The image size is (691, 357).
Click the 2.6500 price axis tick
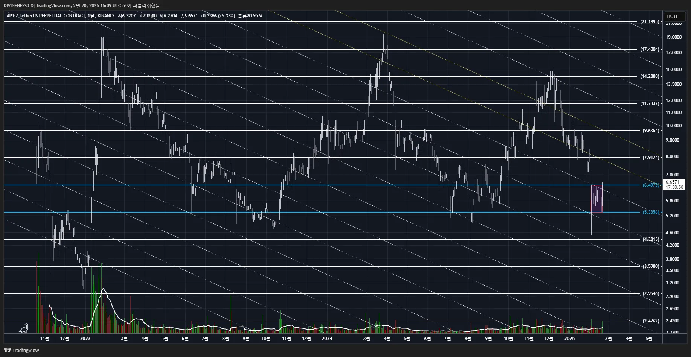coord(673,309)
